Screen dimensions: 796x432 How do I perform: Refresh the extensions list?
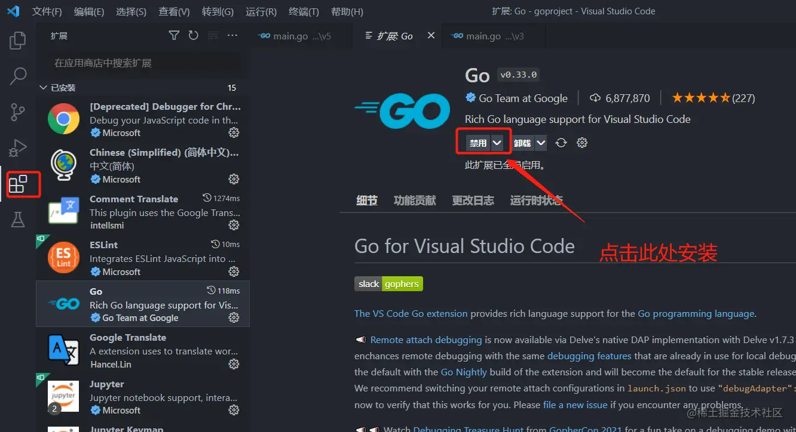[x=193, y=36]
